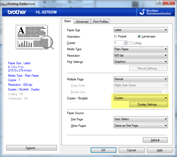Click the help question mark button
Viewport: 177px width, 157px height.
[x=158, y=3]
